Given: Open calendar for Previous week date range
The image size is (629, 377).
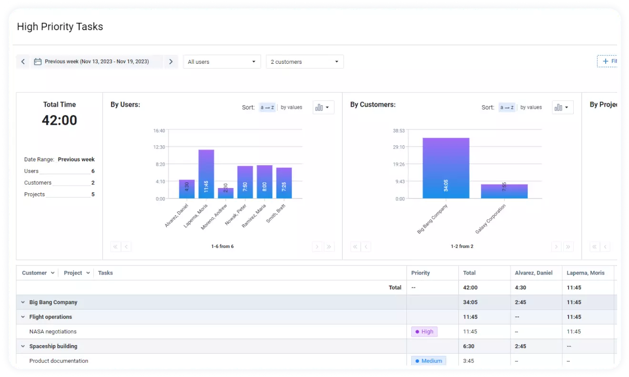Looking at the screenshot, I should [38, 62].
